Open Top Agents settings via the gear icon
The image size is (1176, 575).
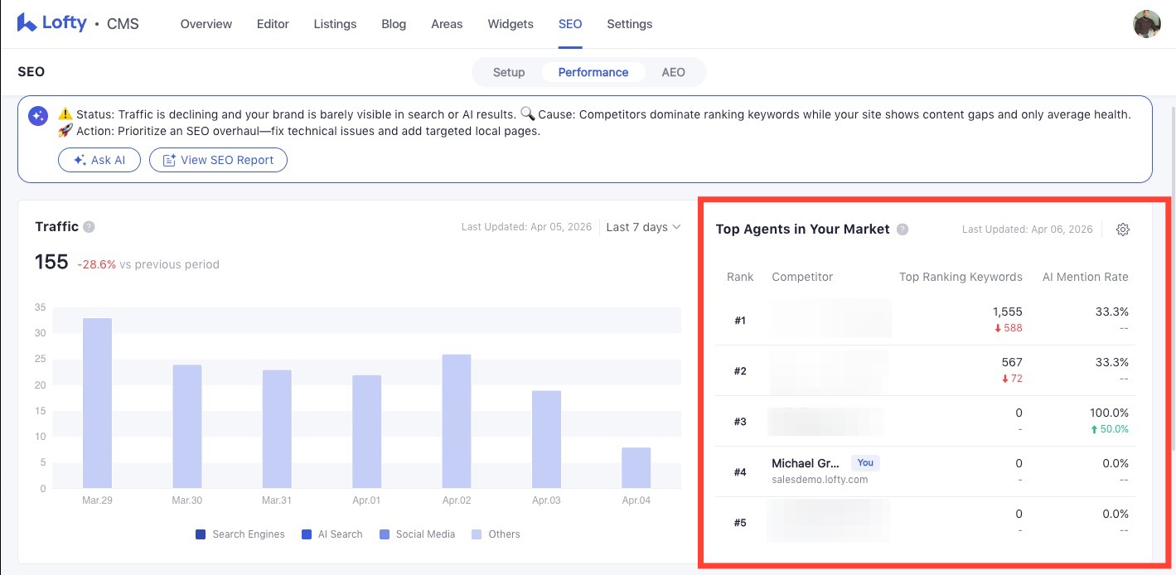1123,230
